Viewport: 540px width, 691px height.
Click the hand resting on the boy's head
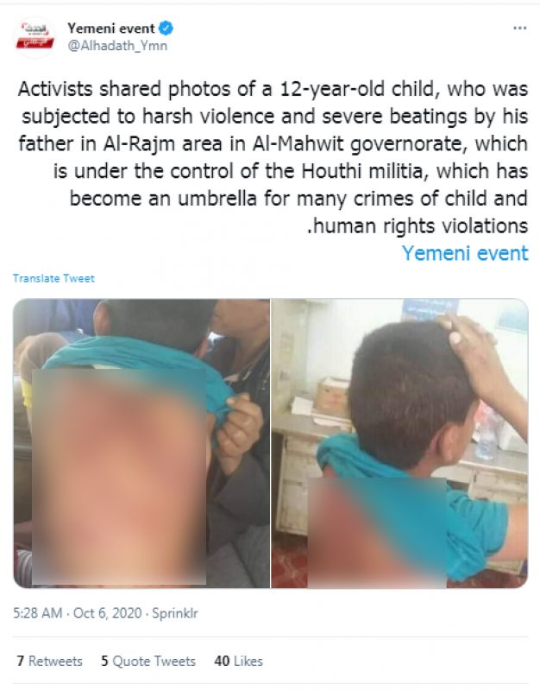475,352
